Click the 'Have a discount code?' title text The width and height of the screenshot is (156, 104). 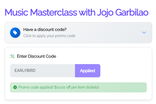pos(45,30)
